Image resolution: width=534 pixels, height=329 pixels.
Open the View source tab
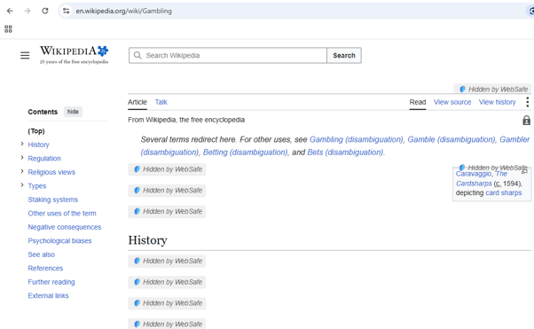pyautogui.click(x=452, y=102)
